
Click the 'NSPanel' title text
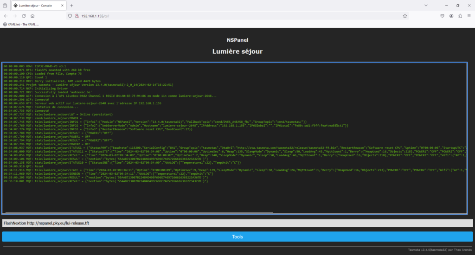[237, 40]
